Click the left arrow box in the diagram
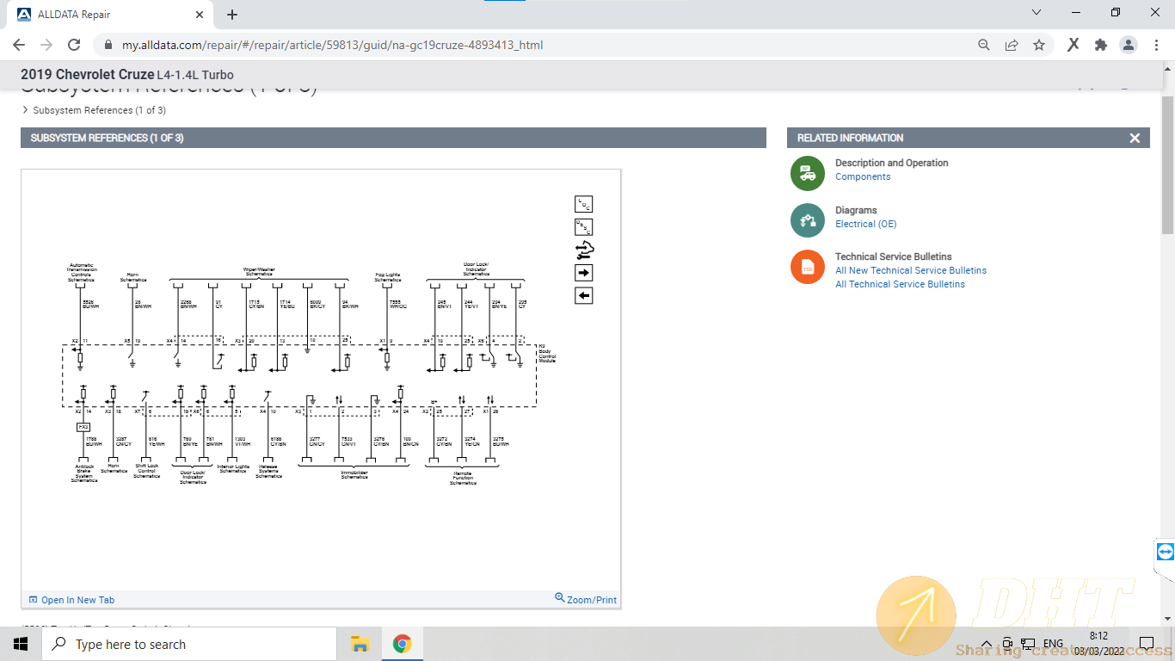This screenshot has width=1175, height=661. pyautogui.click(x=584, y=296)
